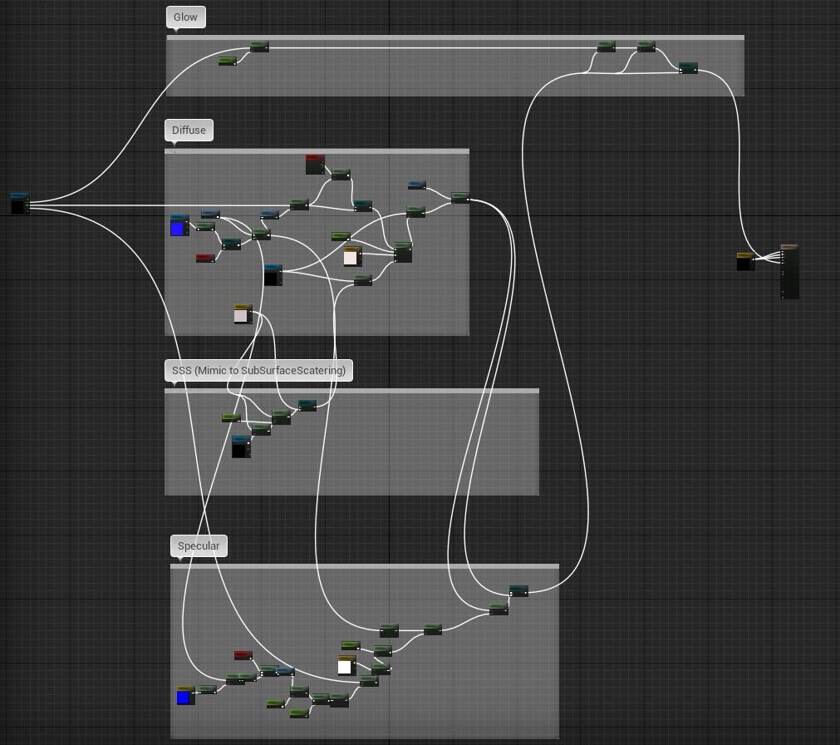840x745 pixels.
Task: Select the SSS (Mimic to SubSurfaceScatering) comment label
Action: pos(258,370)
